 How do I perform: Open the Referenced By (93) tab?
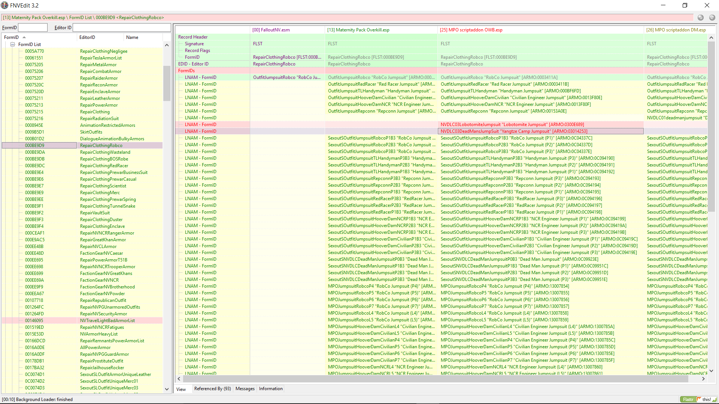212,389
